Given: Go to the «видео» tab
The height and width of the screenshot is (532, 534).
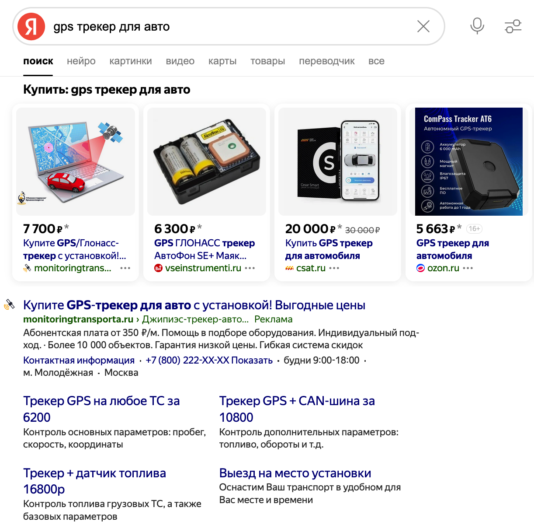Looking at the screenshot, I should (x=180, y=61).
